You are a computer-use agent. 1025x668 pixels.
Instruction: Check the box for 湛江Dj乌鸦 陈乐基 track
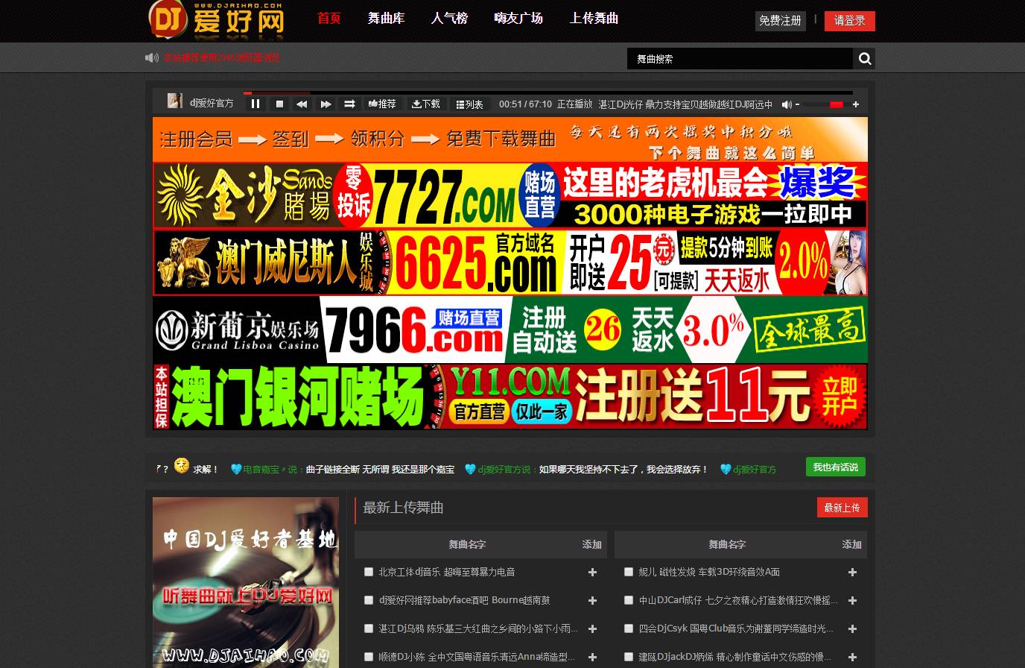pos(369,628)
